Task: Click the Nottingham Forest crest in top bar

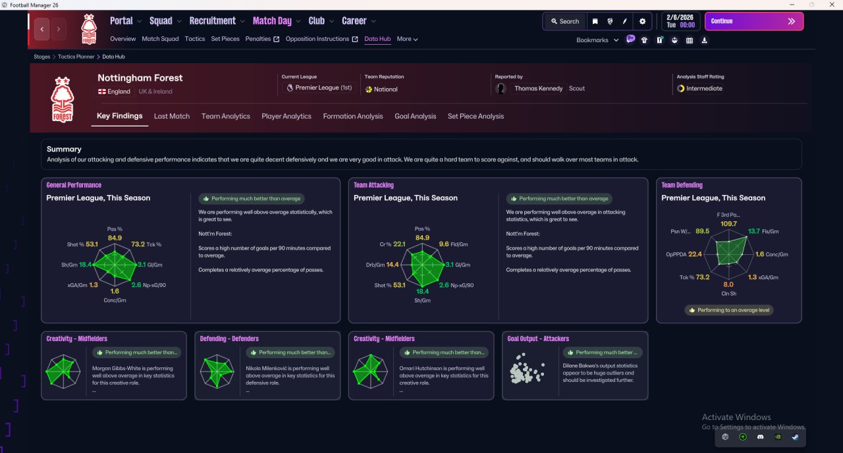Action: [89, 29]
